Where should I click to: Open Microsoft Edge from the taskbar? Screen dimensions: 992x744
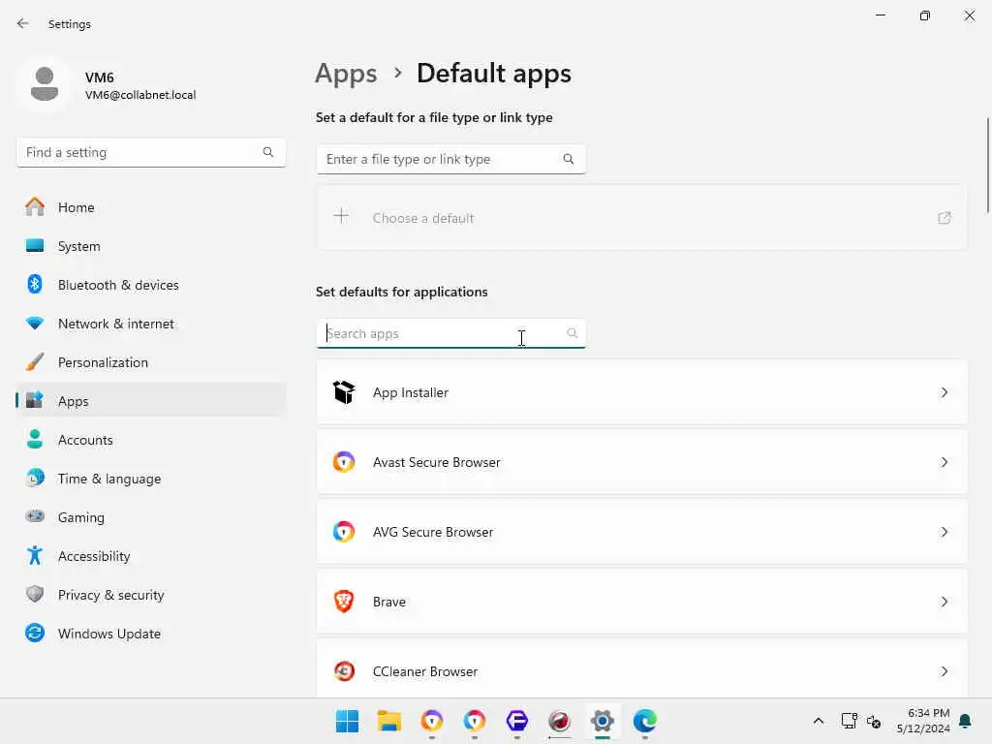pyautogui.click(x=645, y=721)
